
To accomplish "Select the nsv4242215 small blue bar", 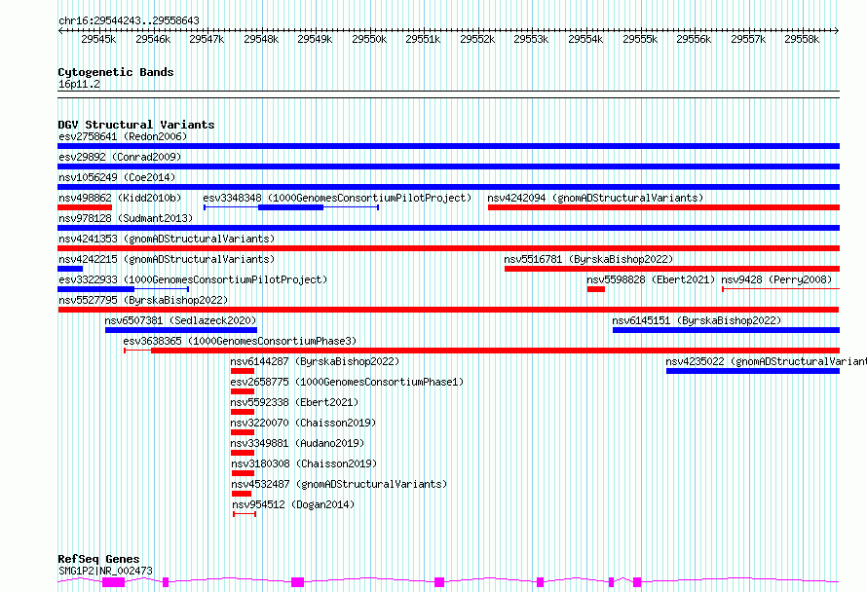I will pyautogui.click(x=70, y=269).
